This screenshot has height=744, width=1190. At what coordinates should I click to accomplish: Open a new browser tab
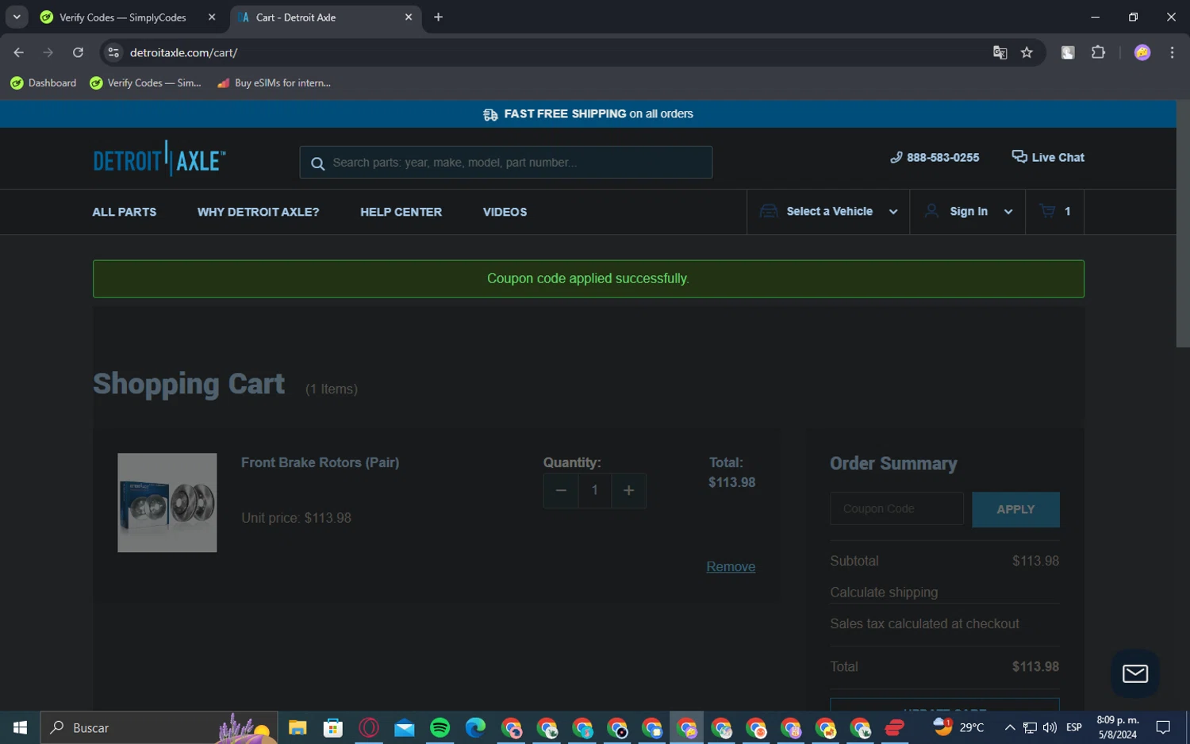click(x=438, y=17)
